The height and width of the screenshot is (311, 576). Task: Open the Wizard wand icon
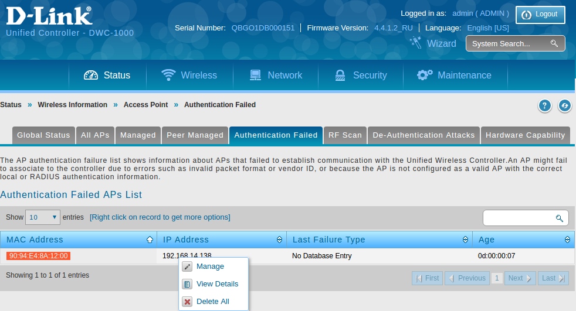point(416,43)
